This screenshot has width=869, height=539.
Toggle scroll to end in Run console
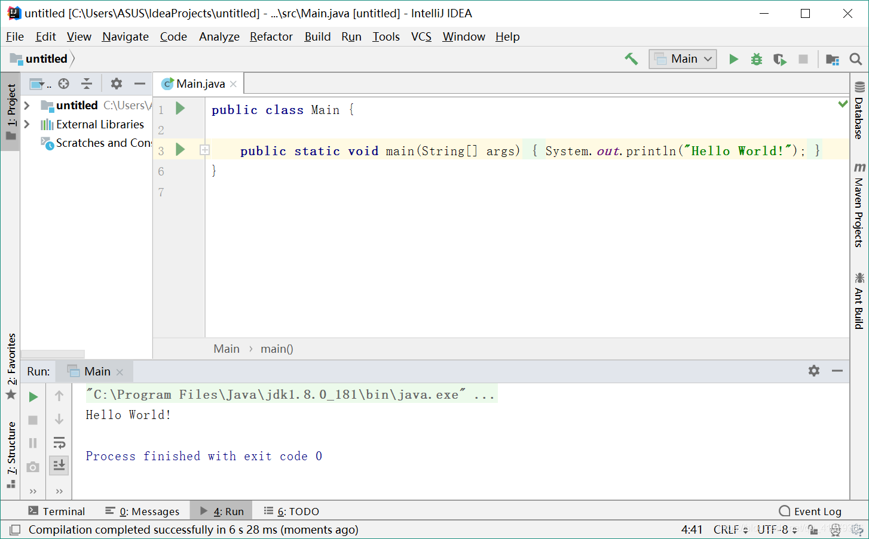[x=59, y=465]
